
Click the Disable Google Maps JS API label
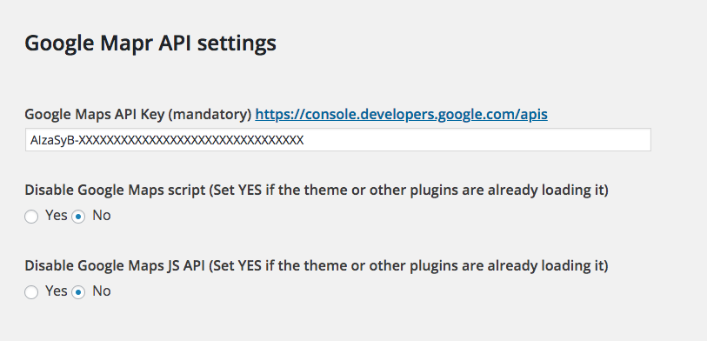(x=116, y=266)
